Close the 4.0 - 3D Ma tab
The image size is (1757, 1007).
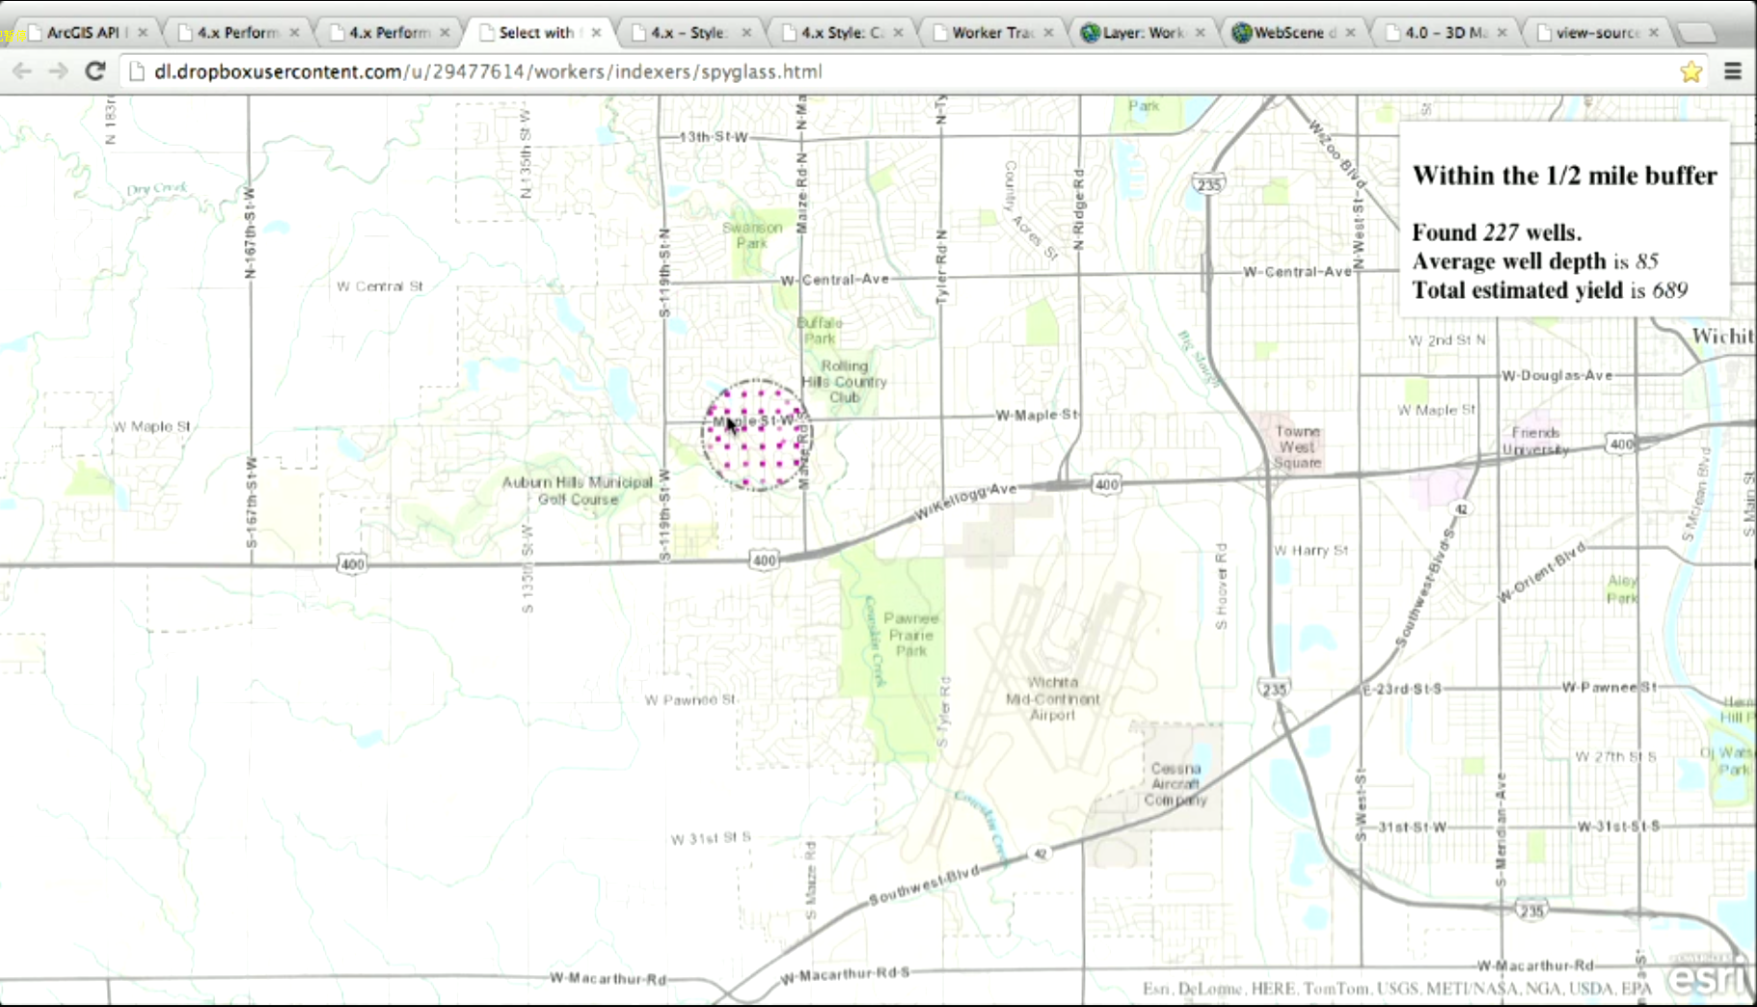click(x=1501, y=32)
